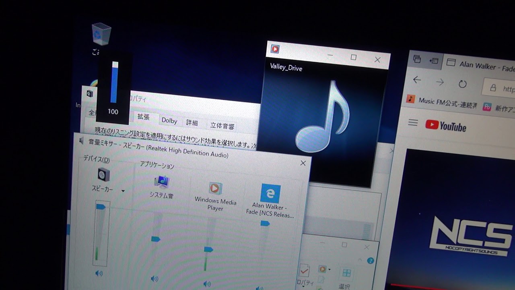Expand the open-with dropdown arrow in ribbon
The image size is (515, 290).
[329, 269]
